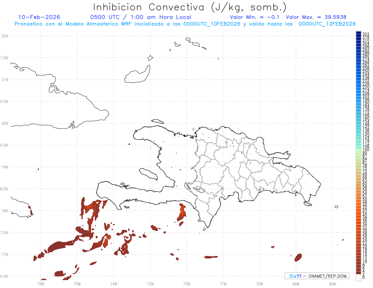The width and height of the screenshot is (373, 288).
Task: Click the '100' value on the color scale
Action: point(366,149)
